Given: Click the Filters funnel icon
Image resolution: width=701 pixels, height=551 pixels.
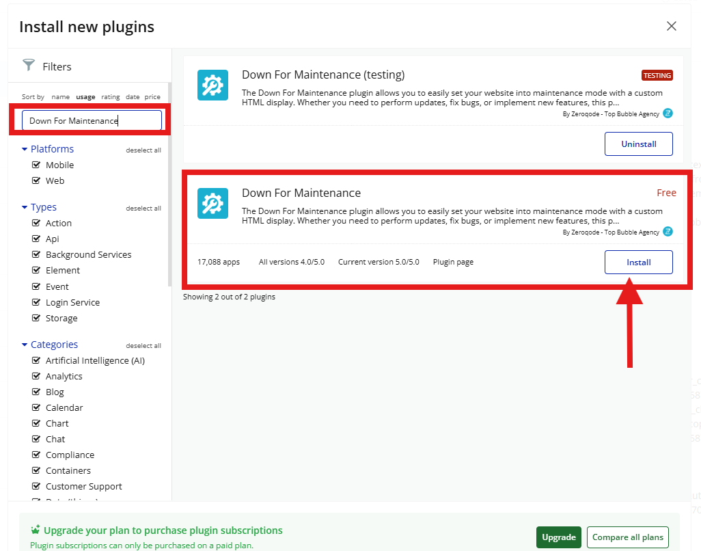Looking at the screenshot, I should [29, 66].
